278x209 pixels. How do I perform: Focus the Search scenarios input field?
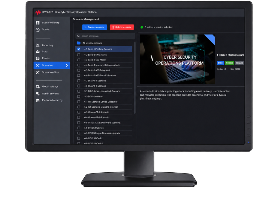[105, 36]
